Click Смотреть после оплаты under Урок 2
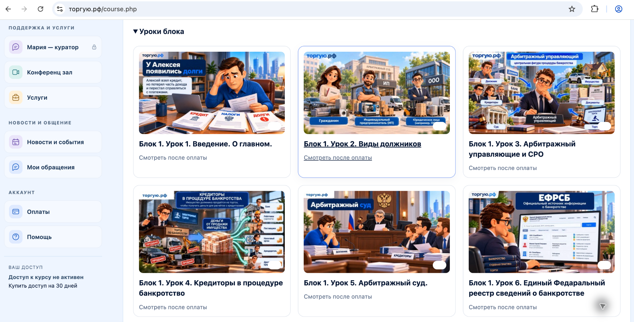 (x=338, y=158)
